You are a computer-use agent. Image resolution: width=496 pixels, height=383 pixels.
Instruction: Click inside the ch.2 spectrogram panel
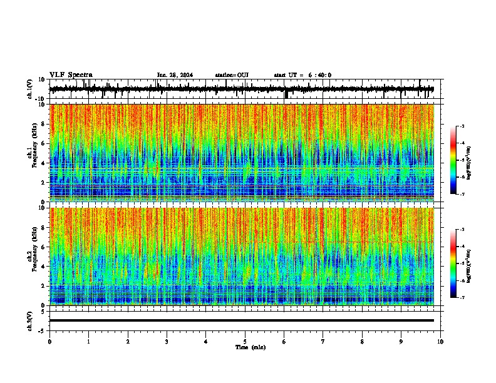coord(242,257)
